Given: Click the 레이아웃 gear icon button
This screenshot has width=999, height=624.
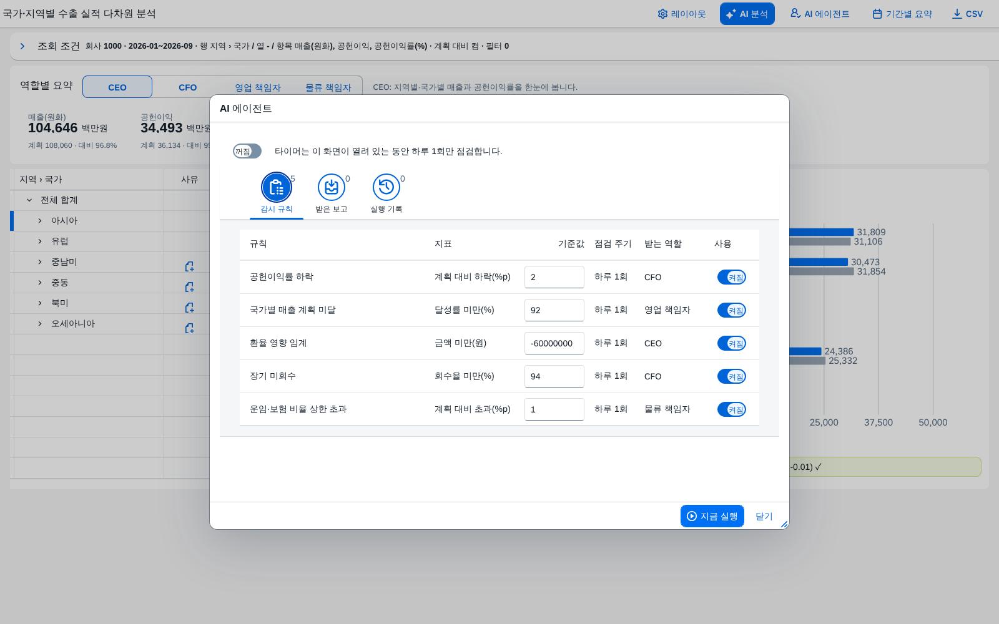Looking at the screenshot, I should pyautogui.click(x=682, y=14).
